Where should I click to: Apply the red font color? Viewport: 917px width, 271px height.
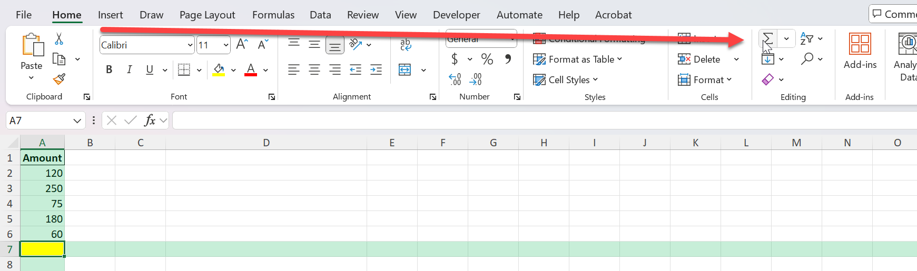click(251, 69)
